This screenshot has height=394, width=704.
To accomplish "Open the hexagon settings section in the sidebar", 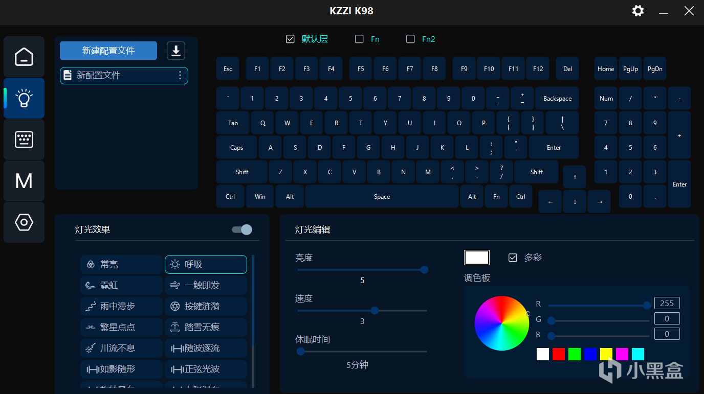I will coord(24,222).
